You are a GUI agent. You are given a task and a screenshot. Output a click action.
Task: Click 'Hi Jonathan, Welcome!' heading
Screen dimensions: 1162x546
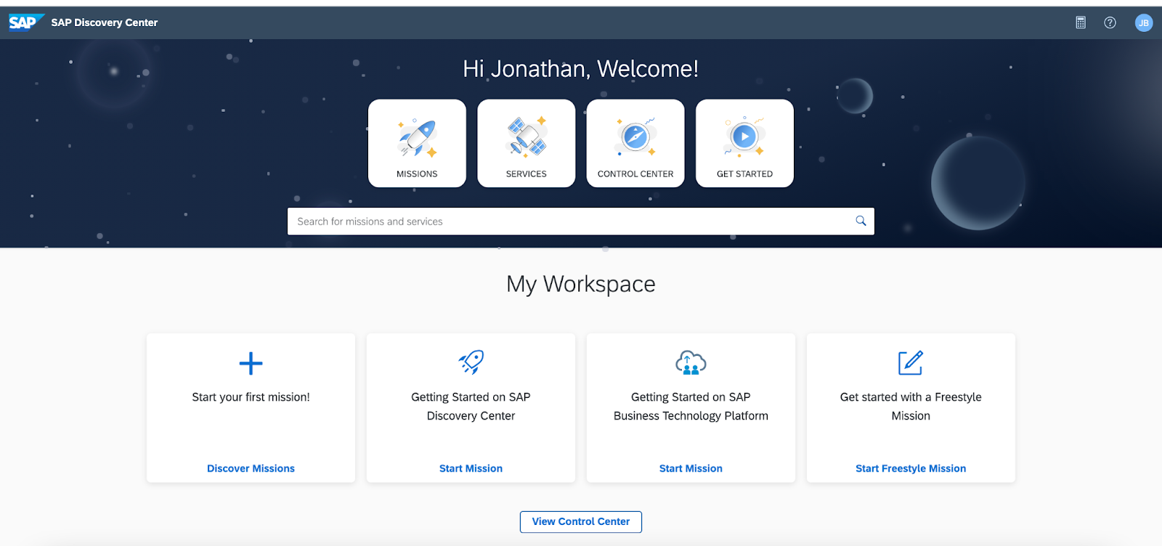[x=581, y=69]
